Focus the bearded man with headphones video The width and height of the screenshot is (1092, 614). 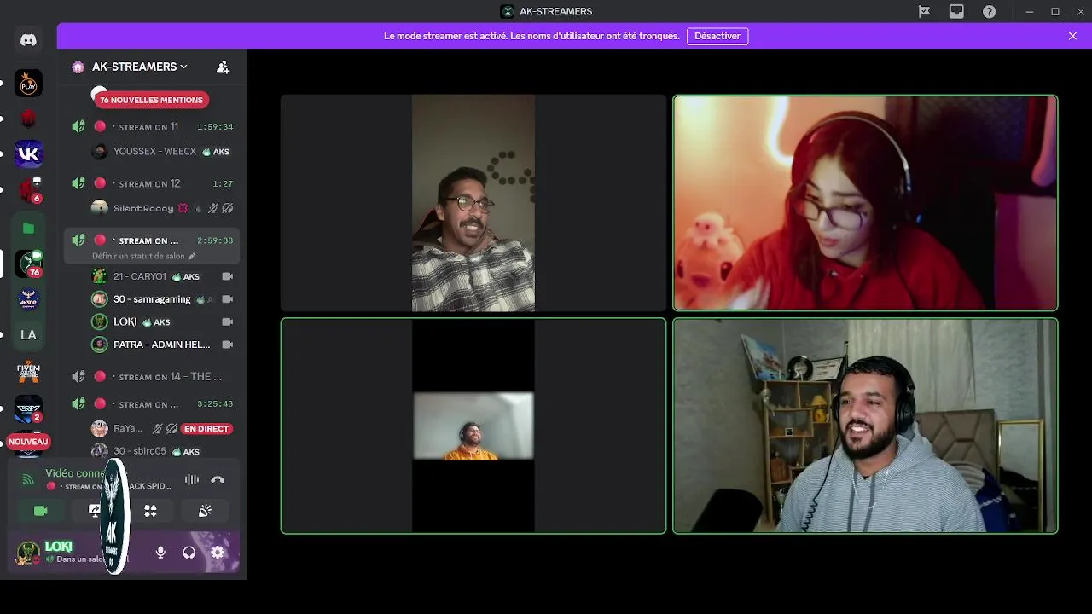tap(865, 426)
